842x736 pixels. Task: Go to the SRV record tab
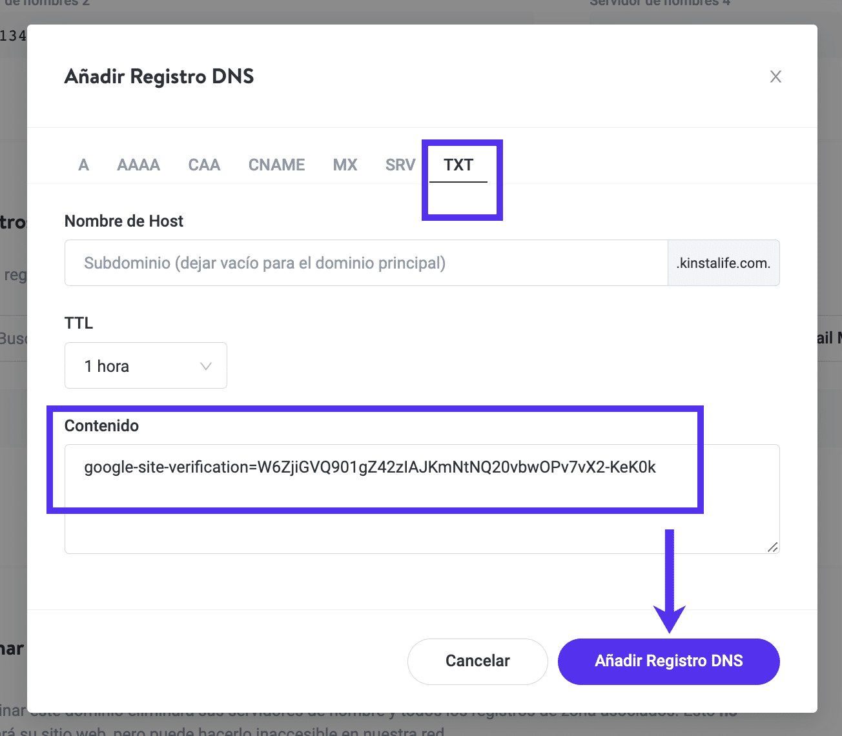400,165
